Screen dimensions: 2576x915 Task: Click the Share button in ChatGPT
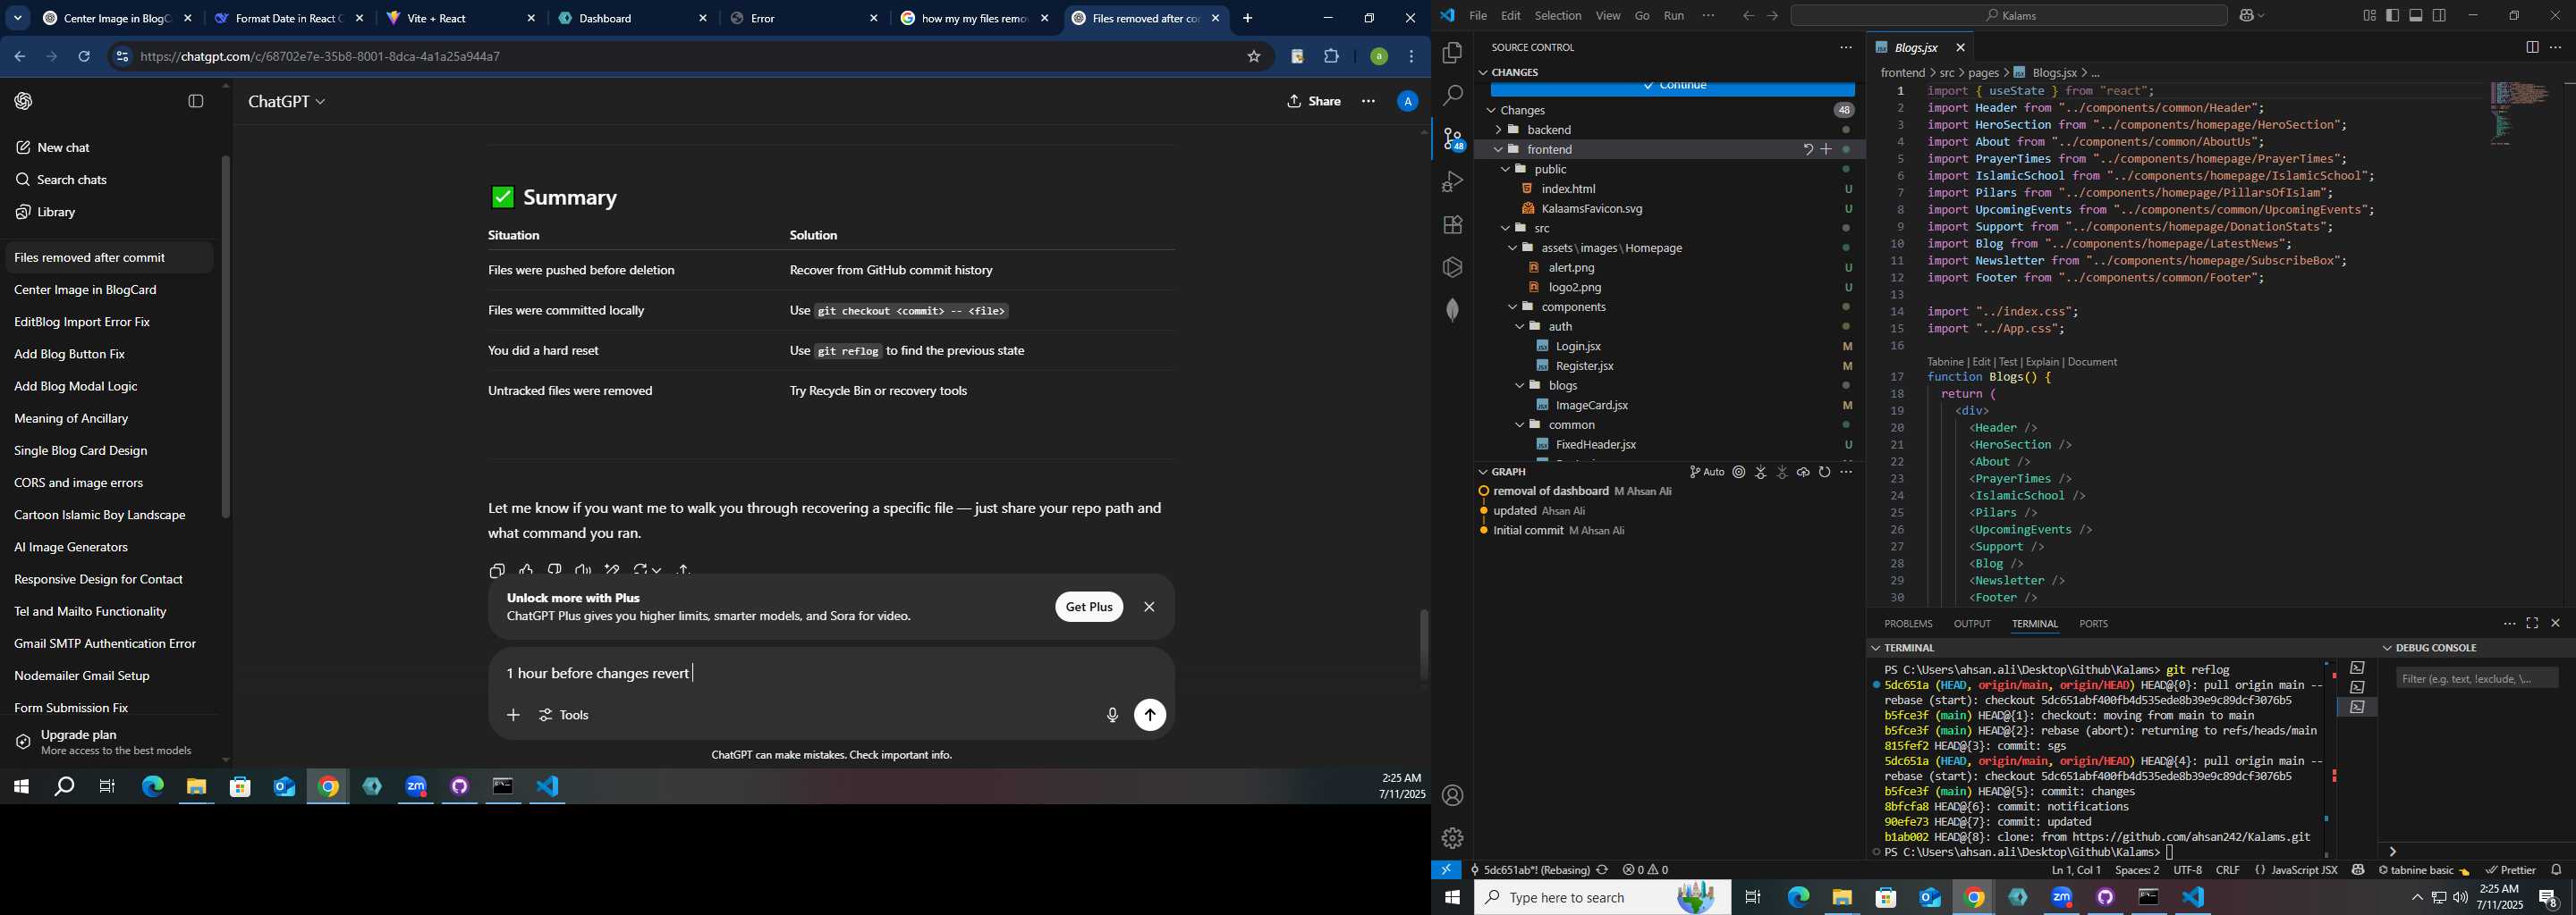coord(1314,101)
